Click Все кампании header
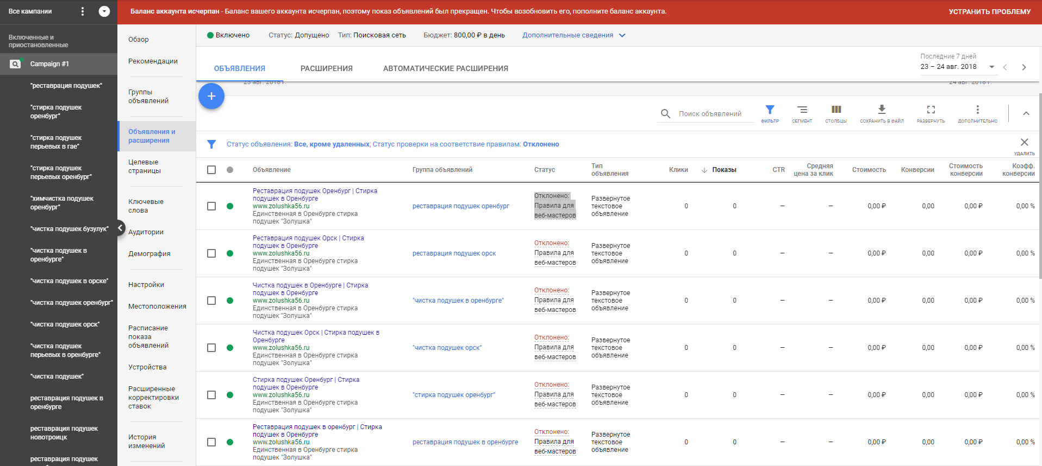 click(x=30, y=11)
